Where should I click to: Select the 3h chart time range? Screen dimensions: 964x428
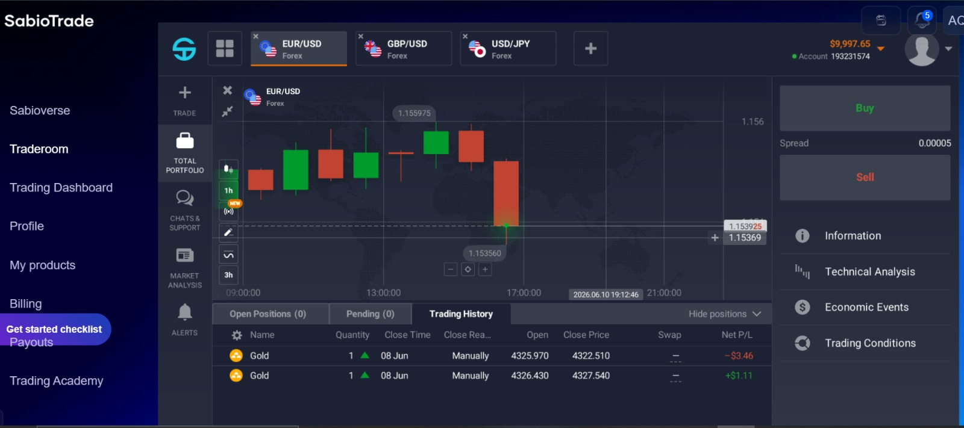[228, 275]
